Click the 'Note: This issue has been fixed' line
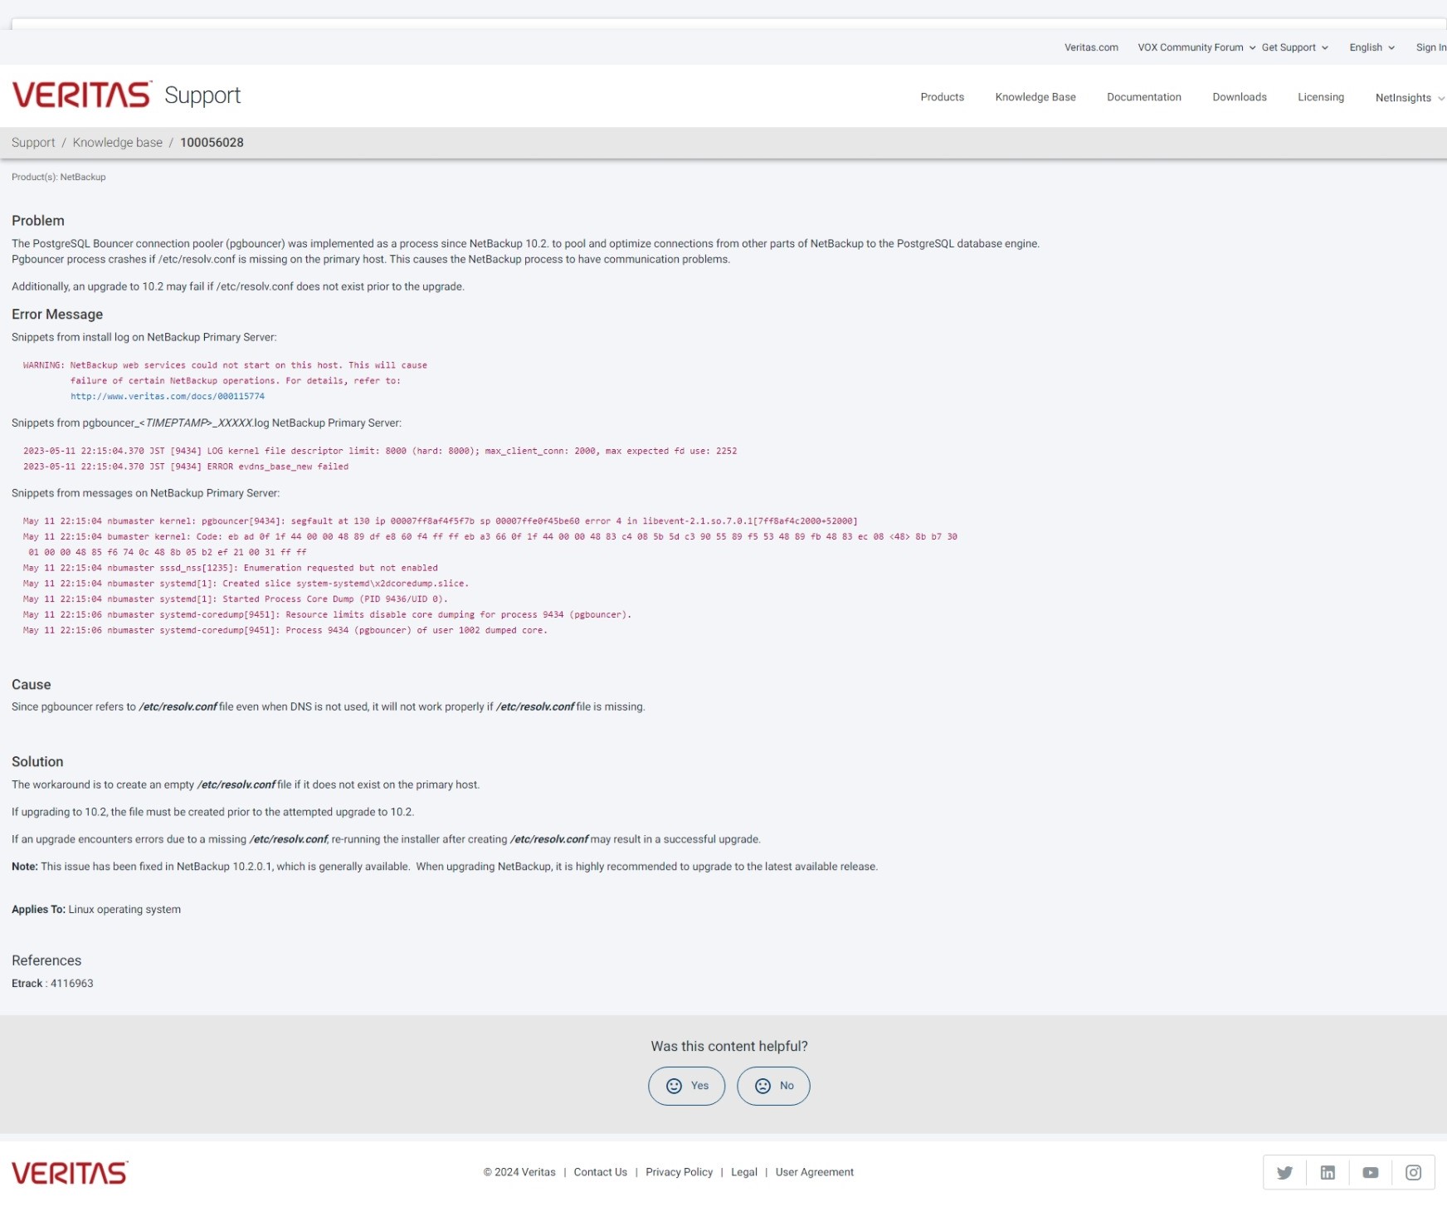The height and width of the screenshot is (1231, 1447). pos(445,867)
